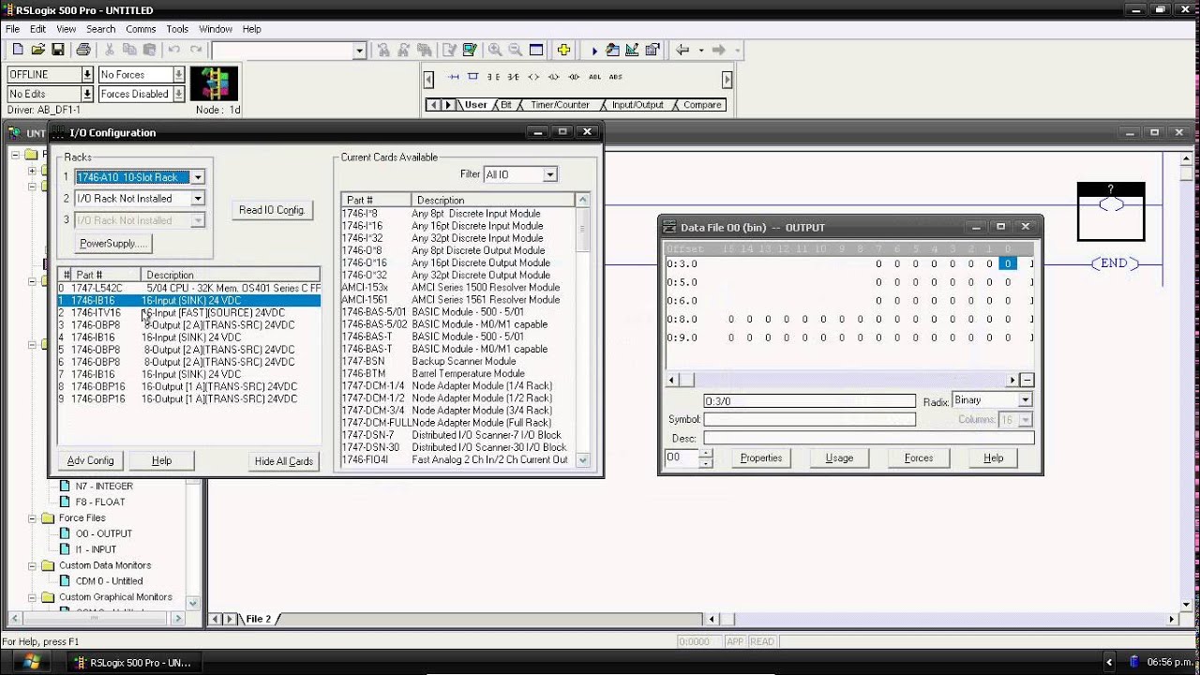Switch to the Timer/Counter instruction tab
The height and width of the screenshot is (675, 1200).
tap(560, 105)
